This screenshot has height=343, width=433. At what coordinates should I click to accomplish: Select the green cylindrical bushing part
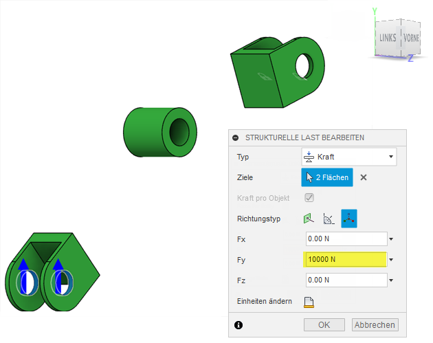160,132
